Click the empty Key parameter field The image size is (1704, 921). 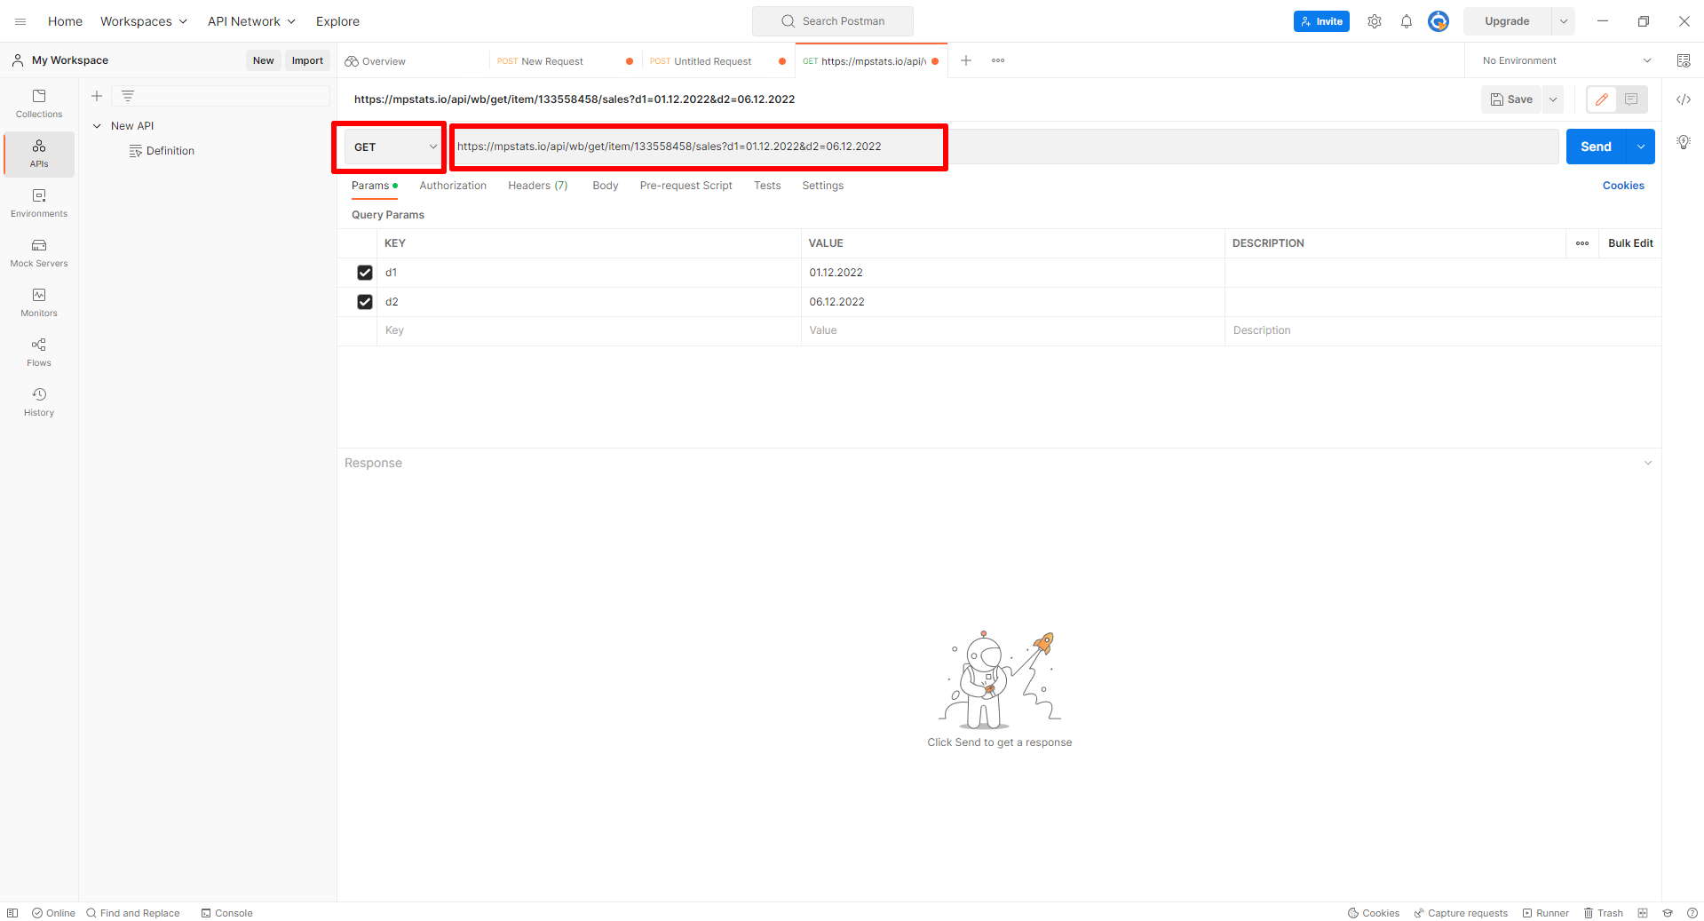pos(589,330)
